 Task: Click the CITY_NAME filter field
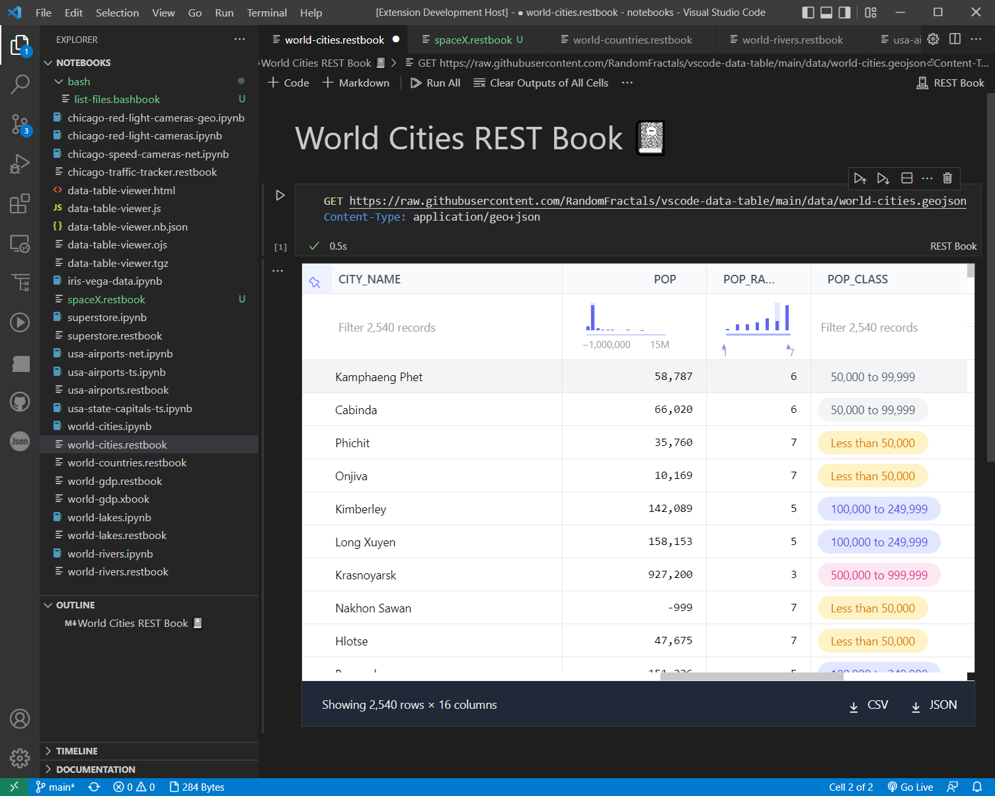pyautogui.click(x=432, y=328)
